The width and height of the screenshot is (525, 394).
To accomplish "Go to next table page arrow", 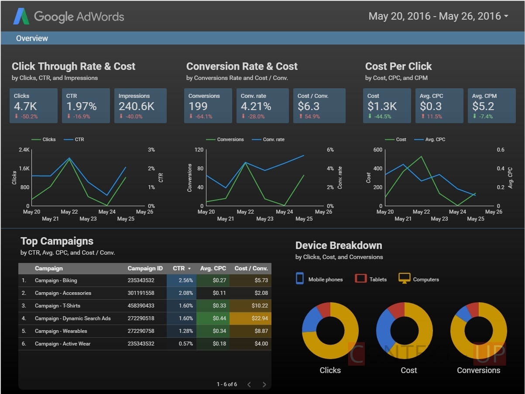I will pos(264,384).
